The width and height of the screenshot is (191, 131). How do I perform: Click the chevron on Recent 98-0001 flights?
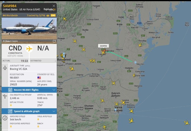pos(54,90)
